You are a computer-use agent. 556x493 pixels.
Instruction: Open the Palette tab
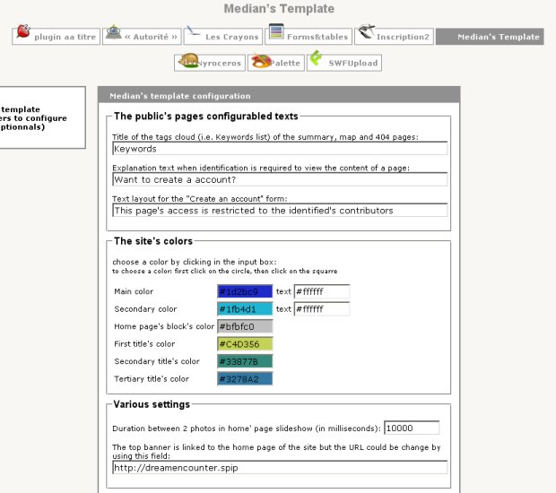pos(276,63)
